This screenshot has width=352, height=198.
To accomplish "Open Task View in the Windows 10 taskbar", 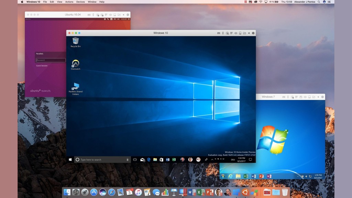I will [x=135, y=159].
